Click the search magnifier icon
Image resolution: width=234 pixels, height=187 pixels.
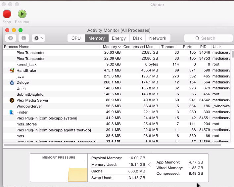pos(197,38)
